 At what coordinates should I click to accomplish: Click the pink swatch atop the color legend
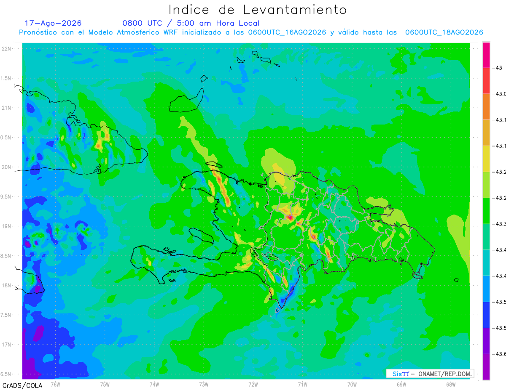coord(486,55)
